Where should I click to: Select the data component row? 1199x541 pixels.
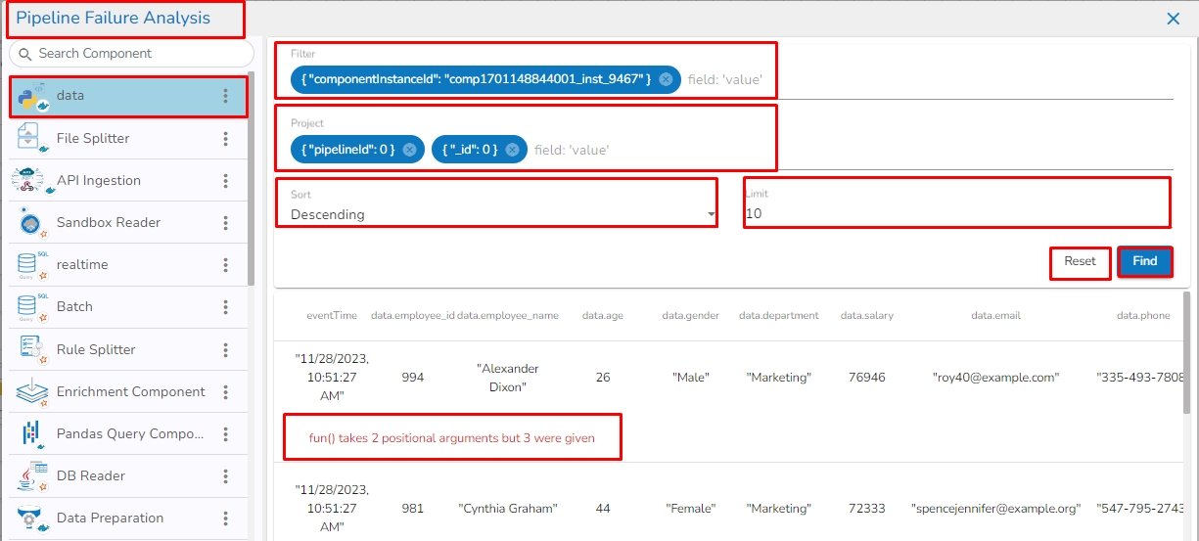pyautogui.click(x=128, y=96)
